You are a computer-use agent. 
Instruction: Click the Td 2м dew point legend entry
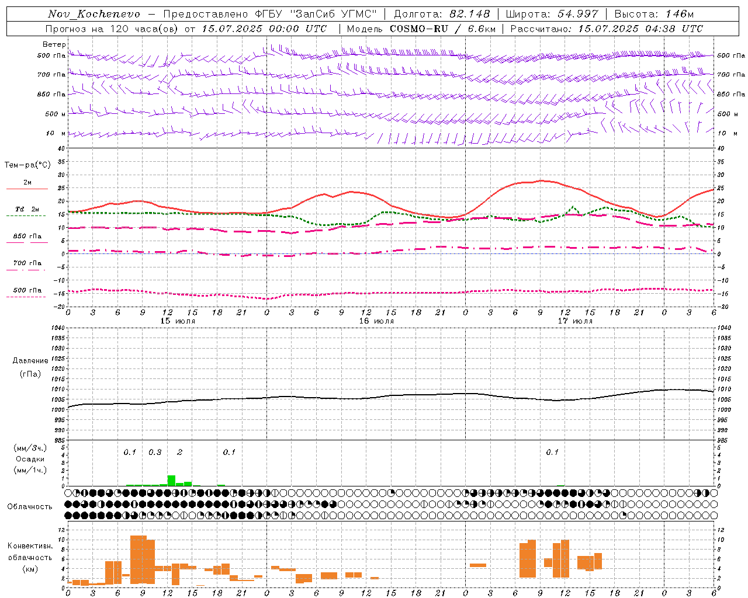point(27,212)
